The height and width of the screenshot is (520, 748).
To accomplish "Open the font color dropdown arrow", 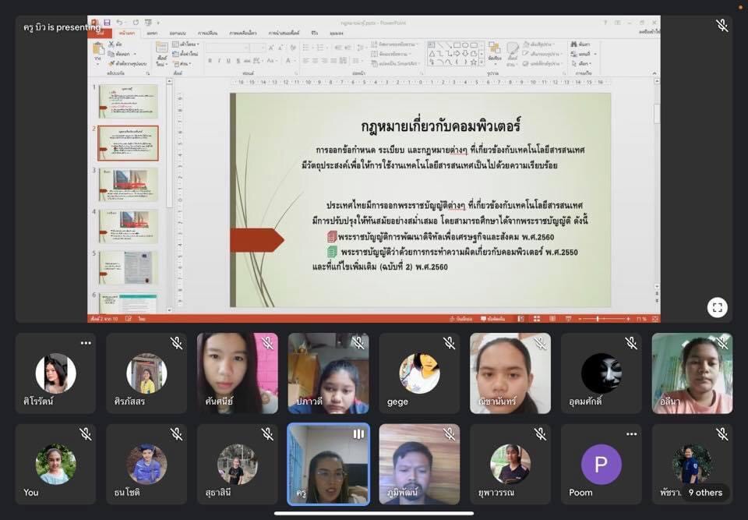I will click(292, 61).
